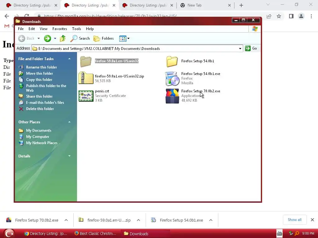The image size is (318, 238).
Task: Click the Explorer address path field
Action: 137,49
